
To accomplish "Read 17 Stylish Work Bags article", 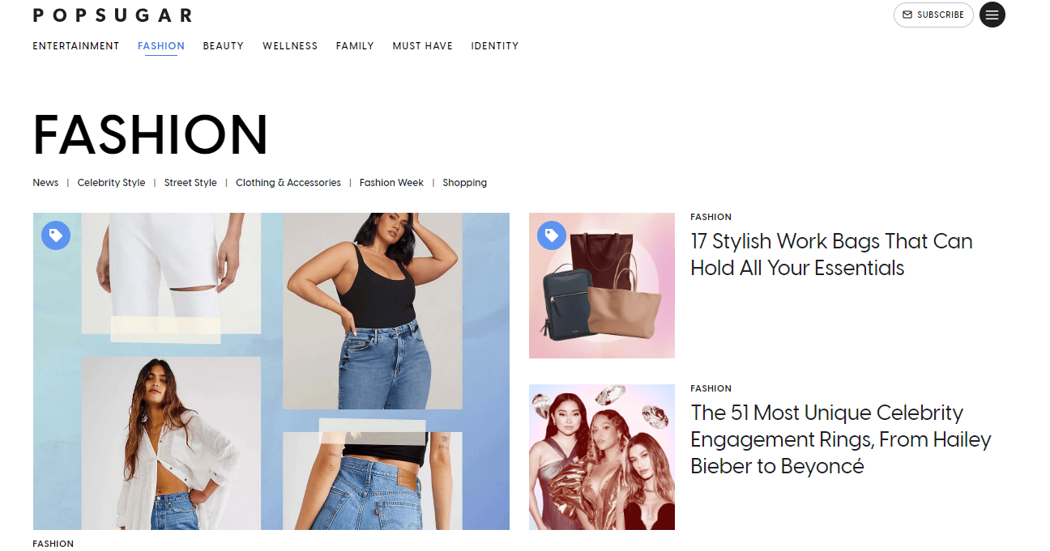I will click(831, 254).
